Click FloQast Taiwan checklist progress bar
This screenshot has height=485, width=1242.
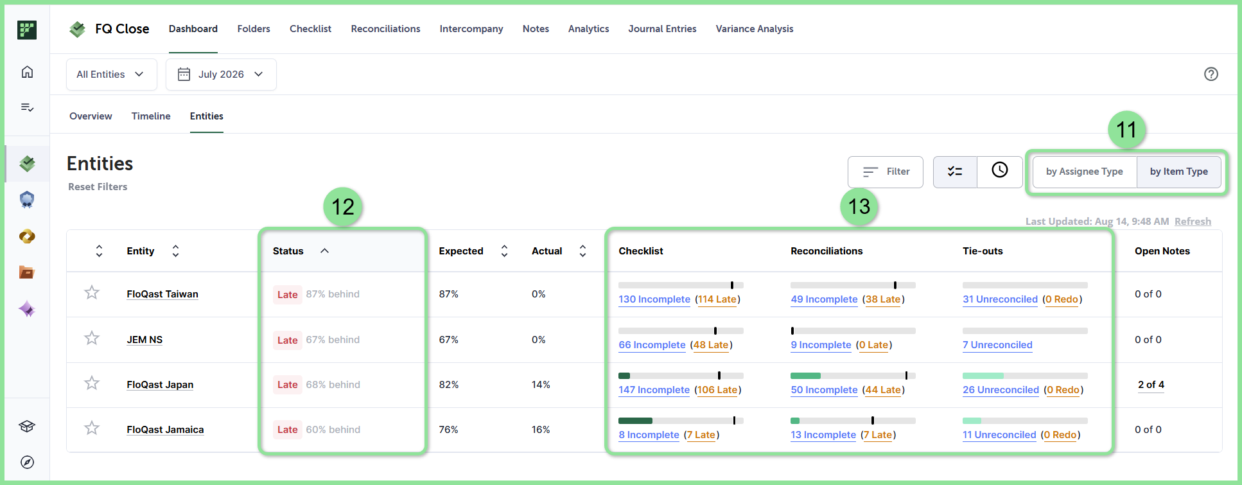point(681,285)
